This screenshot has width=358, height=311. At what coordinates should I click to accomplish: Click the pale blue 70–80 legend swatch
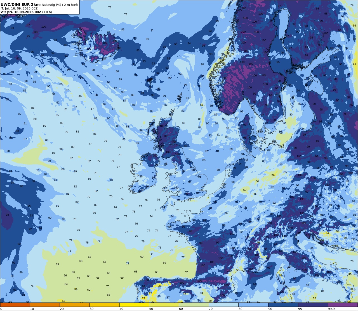coord(223,305)
